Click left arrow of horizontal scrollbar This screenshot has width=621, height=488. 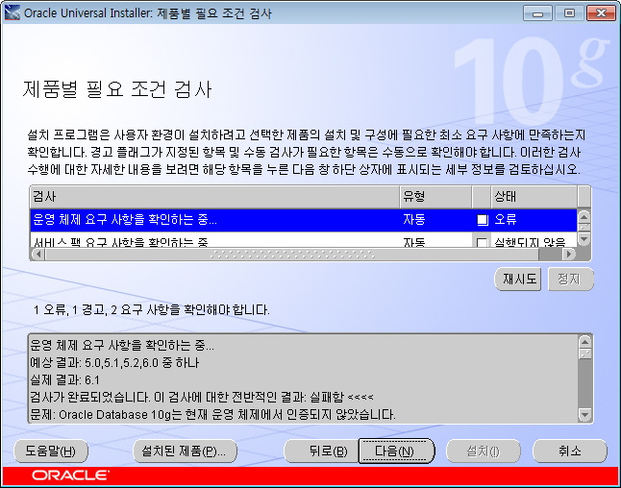pos(38,255)
